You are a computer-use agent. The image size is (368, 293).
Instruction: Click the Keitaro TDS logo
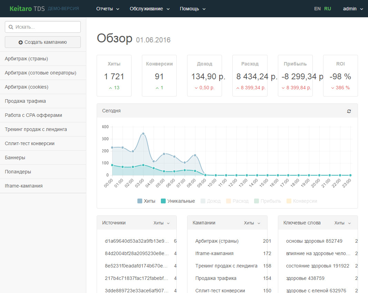point(27,9)
